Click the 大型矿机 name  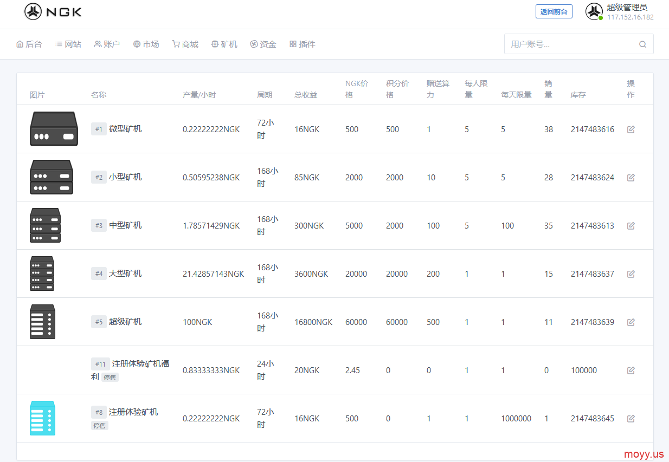pyautogui.click(x=125, y=274)
